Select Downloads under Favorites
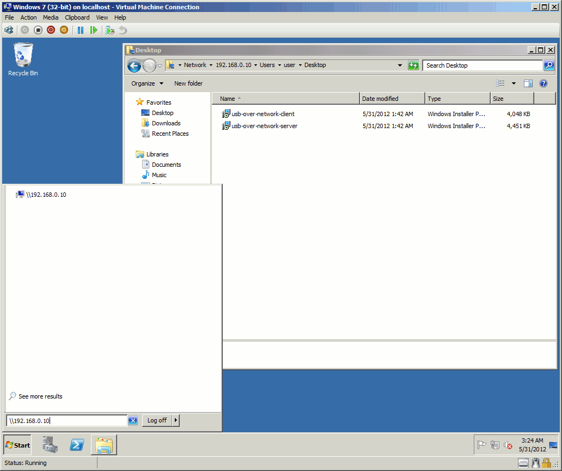This screenshot has width=562, height=471. (166, 123)
